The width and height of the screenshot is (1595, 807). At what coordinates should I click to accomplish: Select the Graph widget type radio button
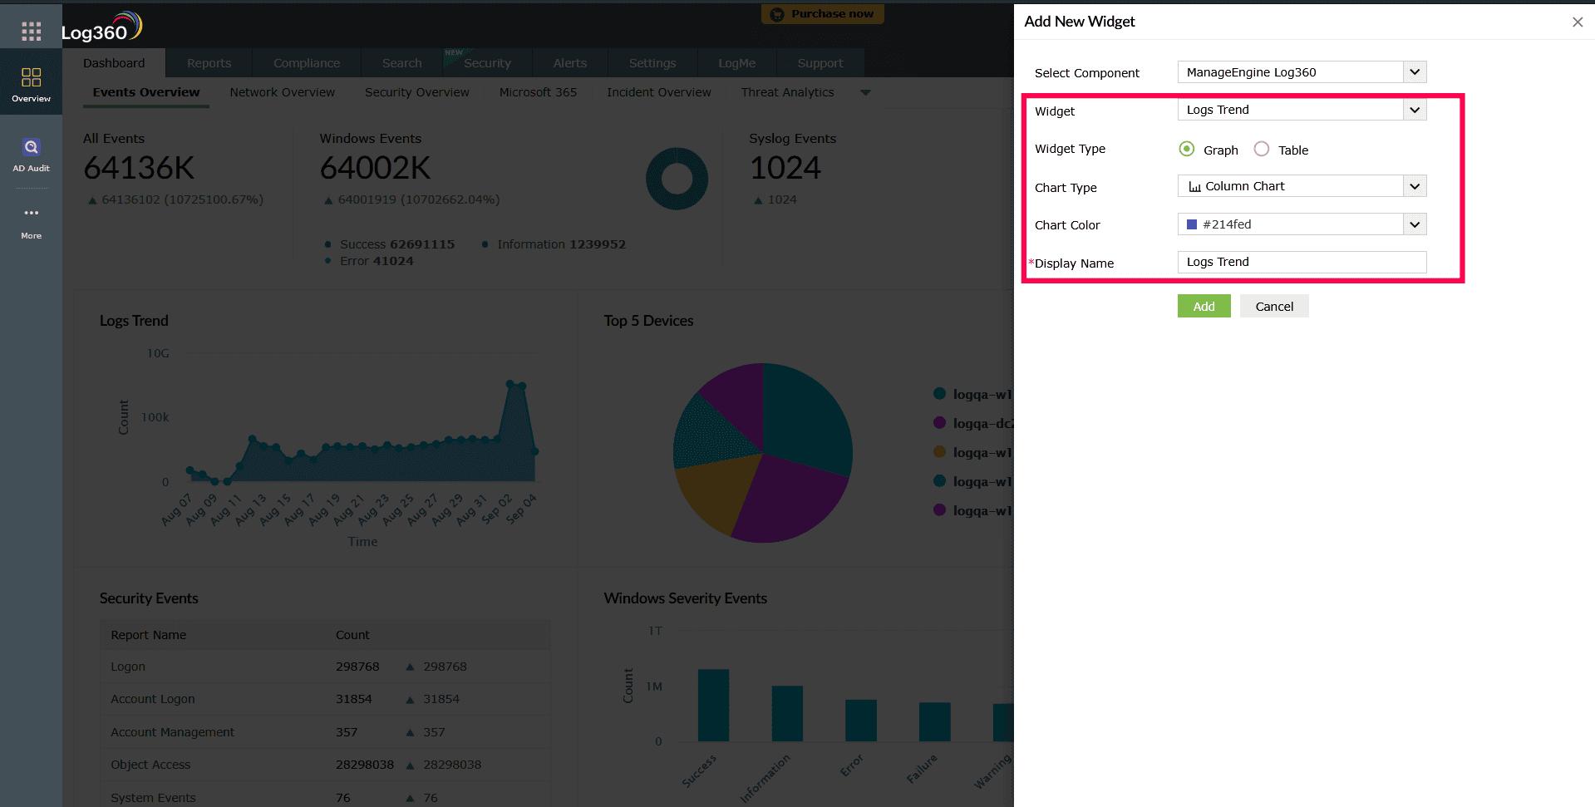(x=1186, y=149)
